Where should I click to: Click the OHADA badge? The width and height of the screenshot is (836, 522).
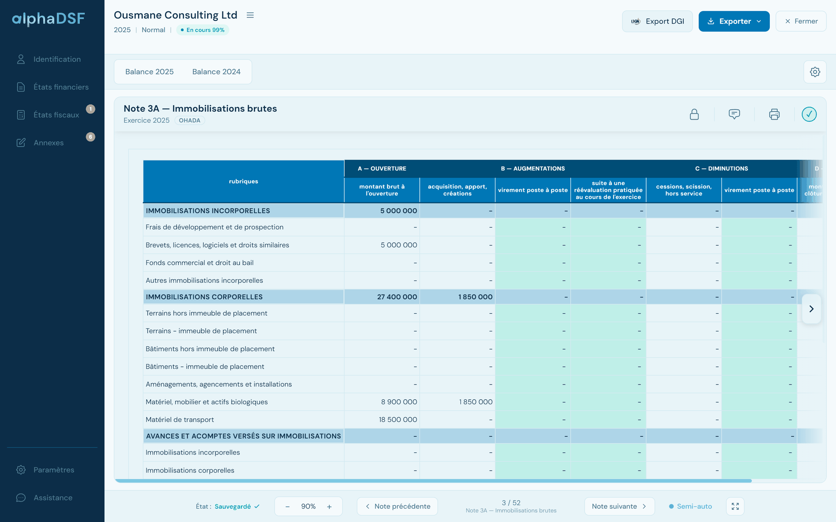pos(189,120)
